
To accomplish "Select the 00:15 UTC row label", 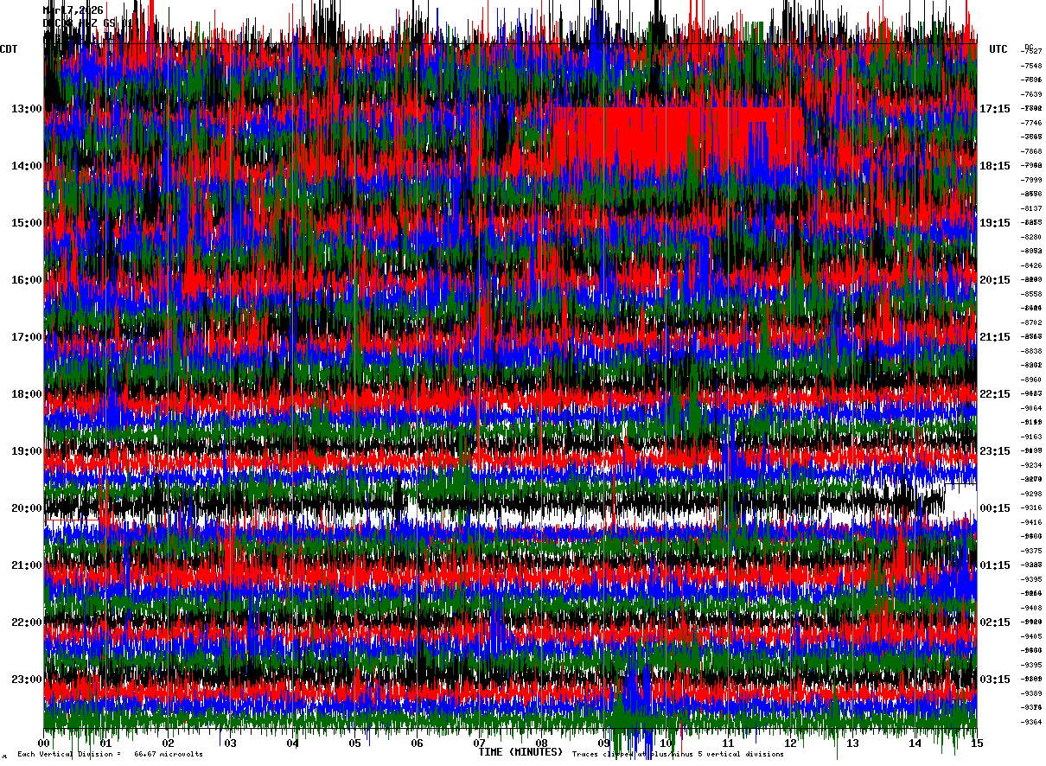I will tap(994, 508).
